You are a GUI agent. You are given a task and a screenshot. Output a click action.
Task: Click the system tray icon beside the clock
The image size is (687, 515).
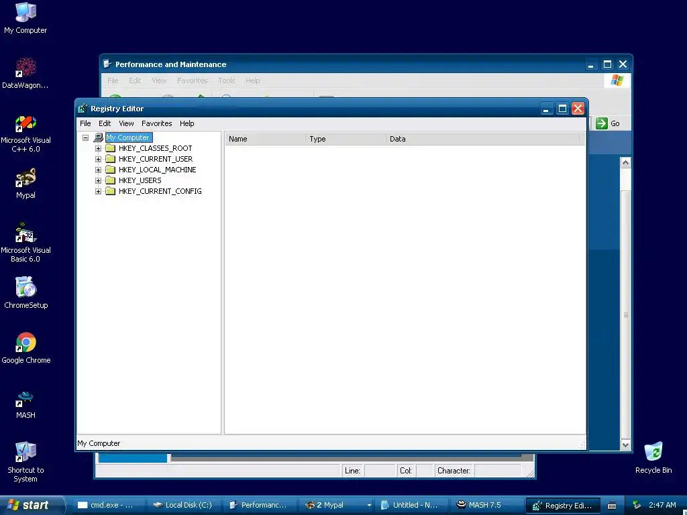point(637,505)
